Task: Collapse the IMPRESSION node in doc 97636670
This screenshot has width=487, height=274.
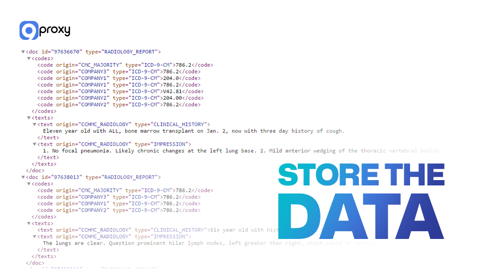Action: (35, 144)
